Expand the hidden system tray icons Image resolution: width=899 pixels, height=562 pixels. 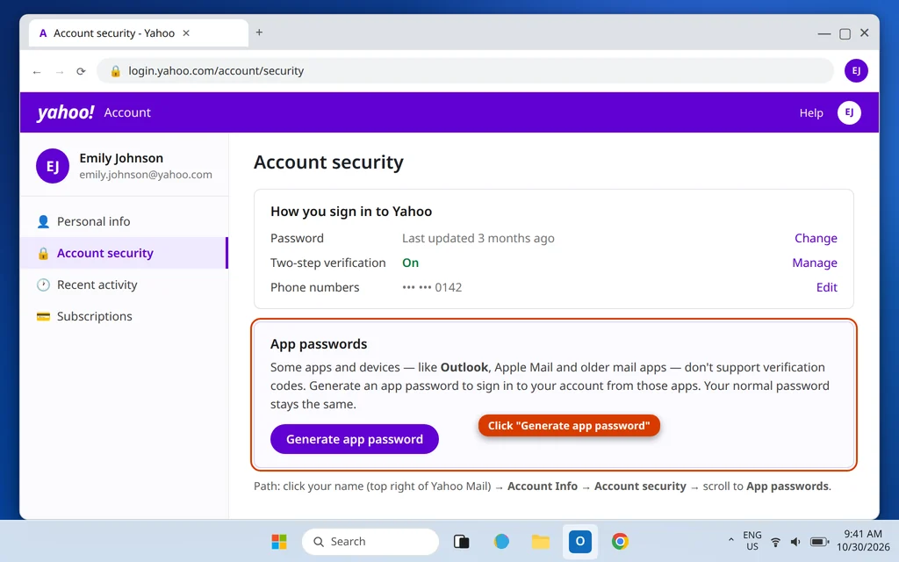(x=730, y=540)
